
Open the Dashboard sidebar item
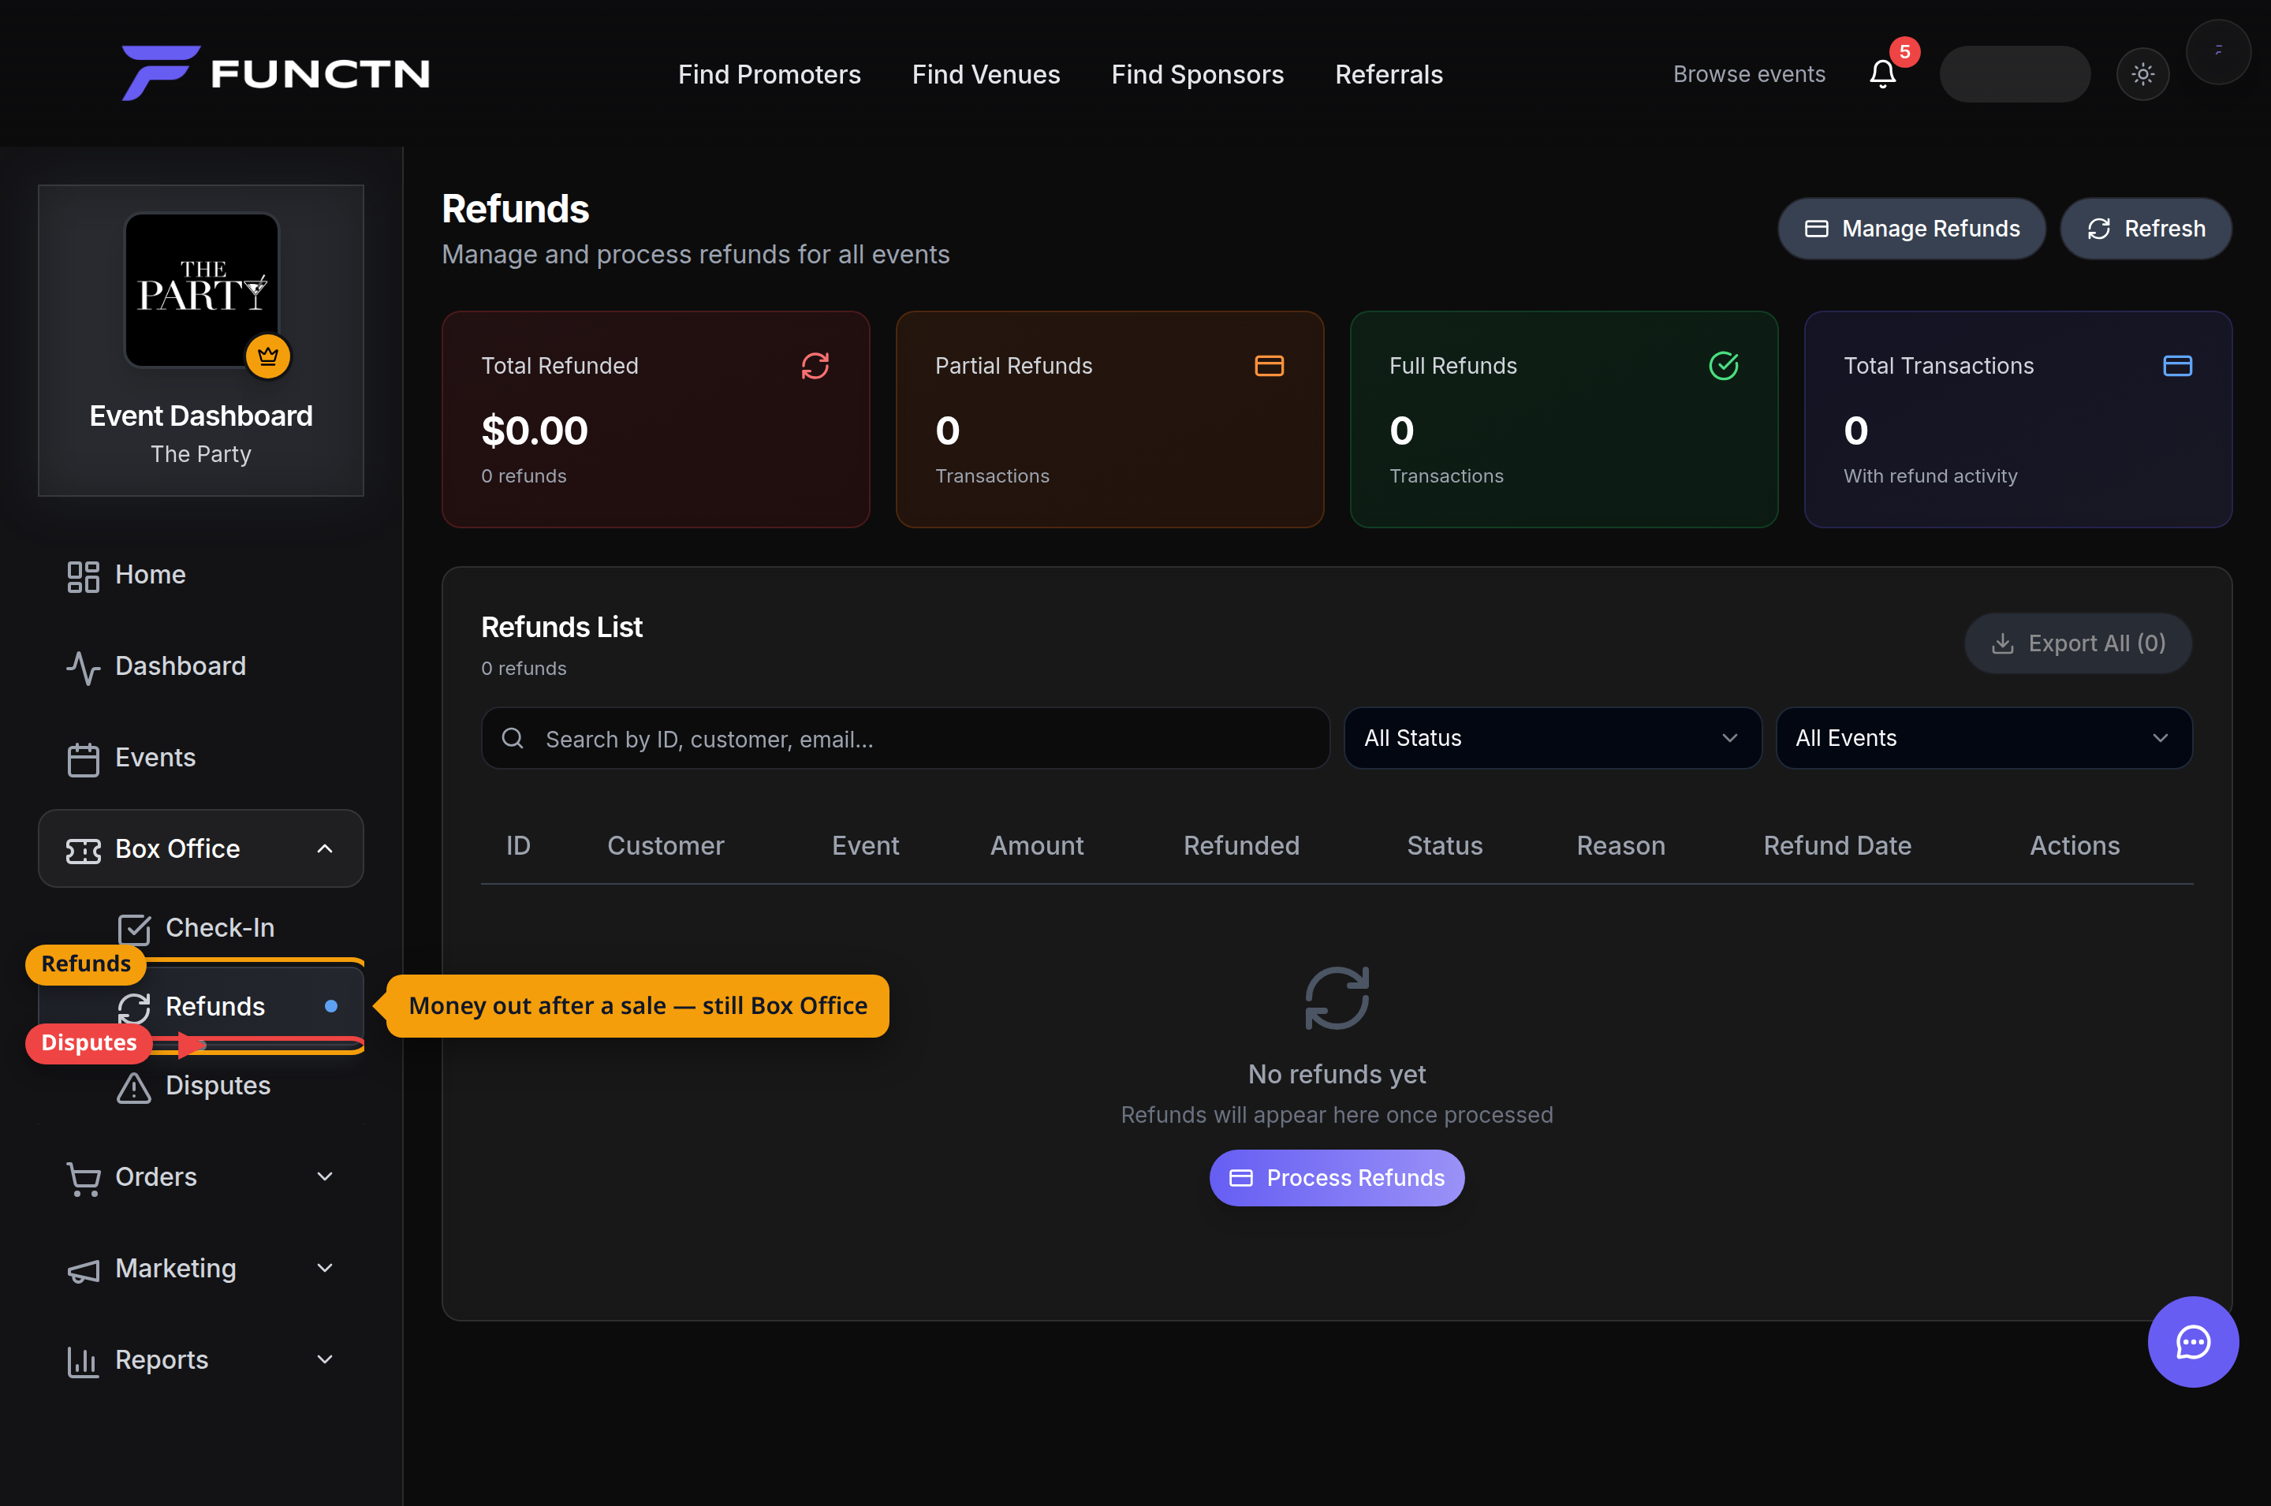click(x=201, y=665)
